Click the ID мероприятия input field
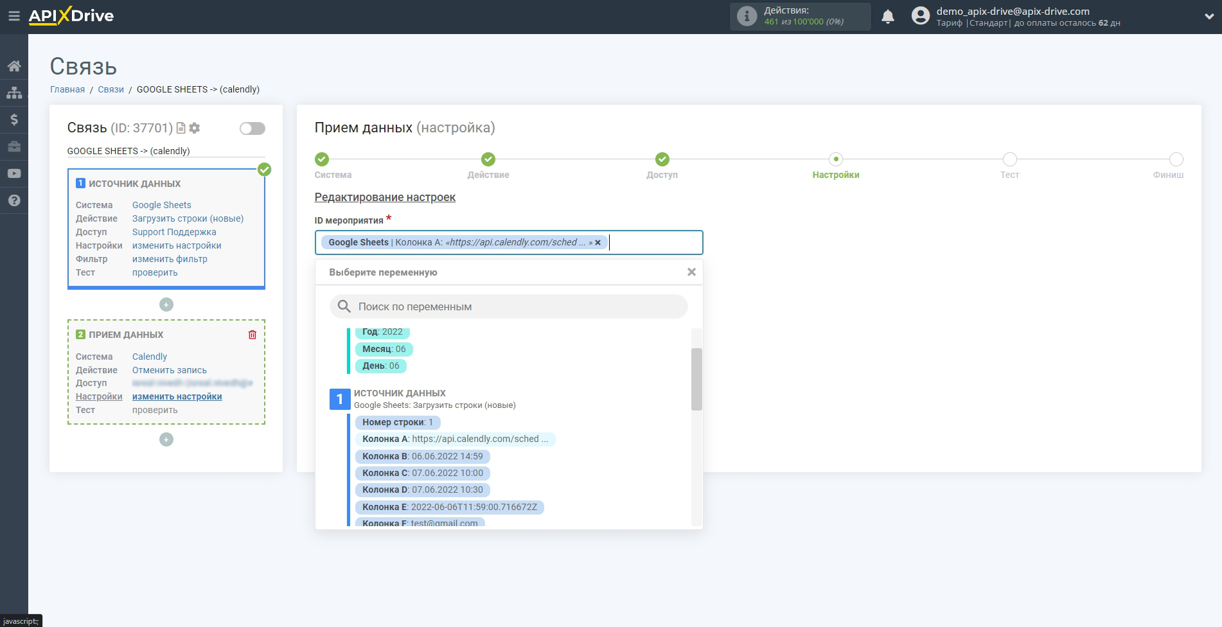The image size is (1222, 627). click(x=509, y=243)
